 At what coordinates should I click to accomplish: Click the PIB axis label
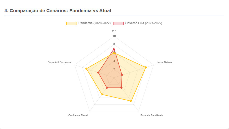114,31
